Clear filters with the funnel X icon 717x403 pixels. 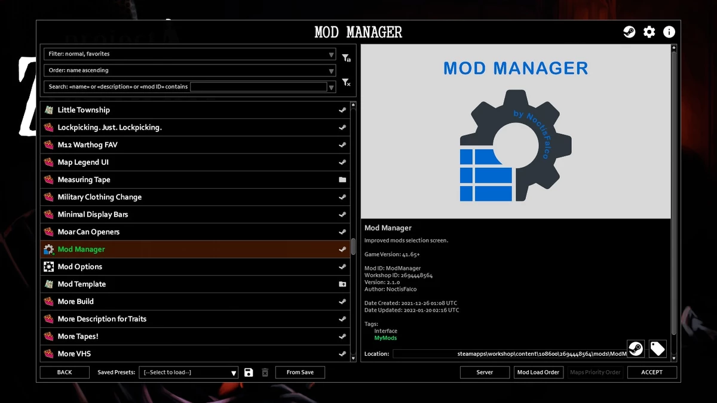click(346, 82)
